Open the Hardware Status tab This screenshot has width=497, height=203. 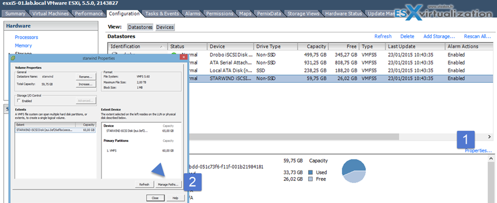pos(343,14)
